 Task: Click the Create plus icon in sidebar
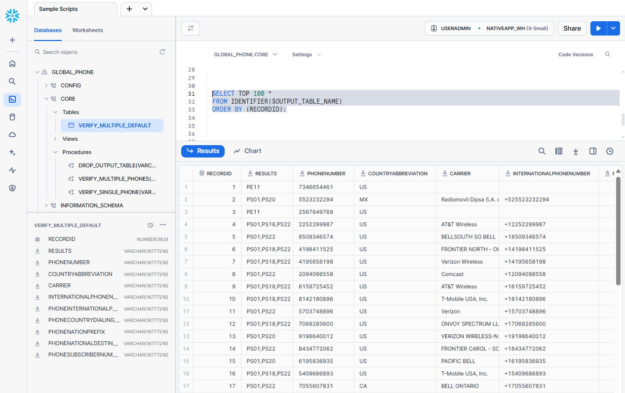click(x=12, y=40)
